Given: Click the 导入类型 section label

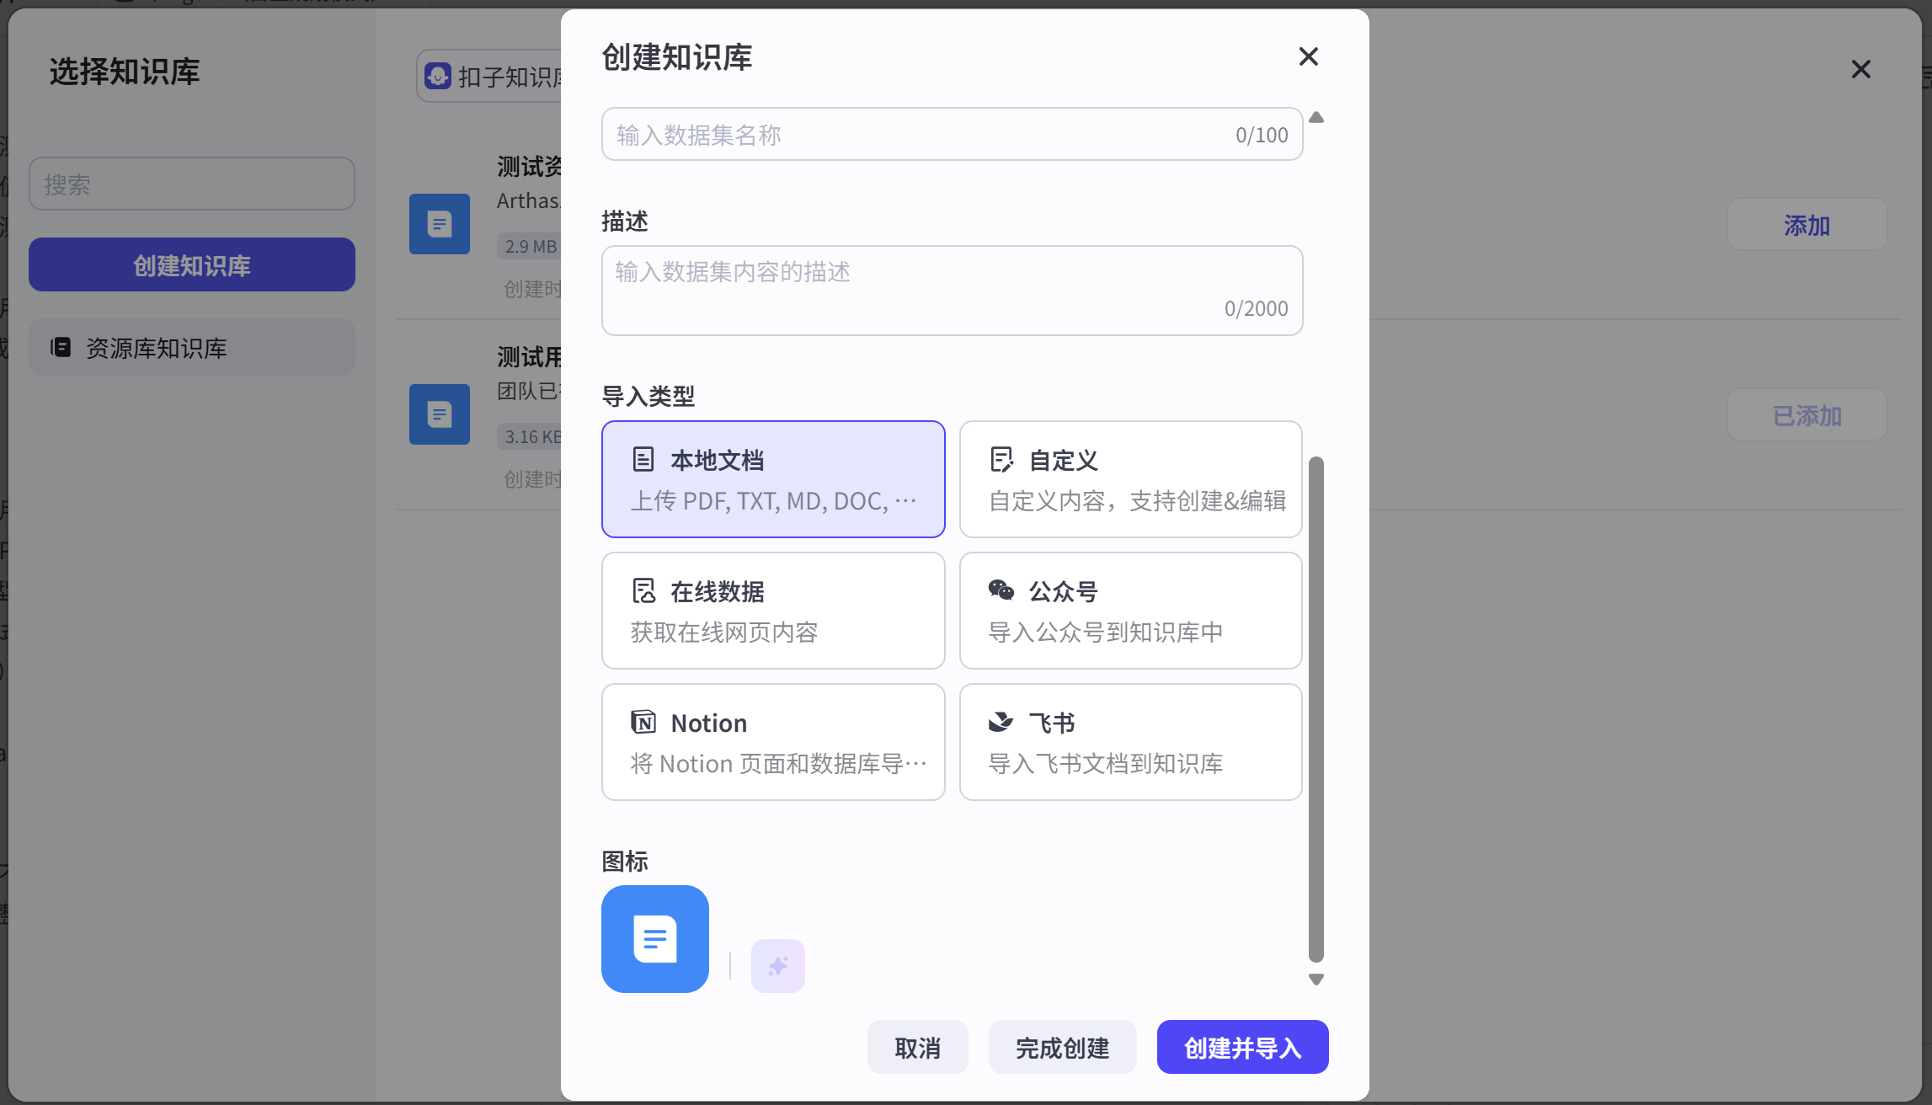Looking at the screenshot, I should (x=648, y=396).
